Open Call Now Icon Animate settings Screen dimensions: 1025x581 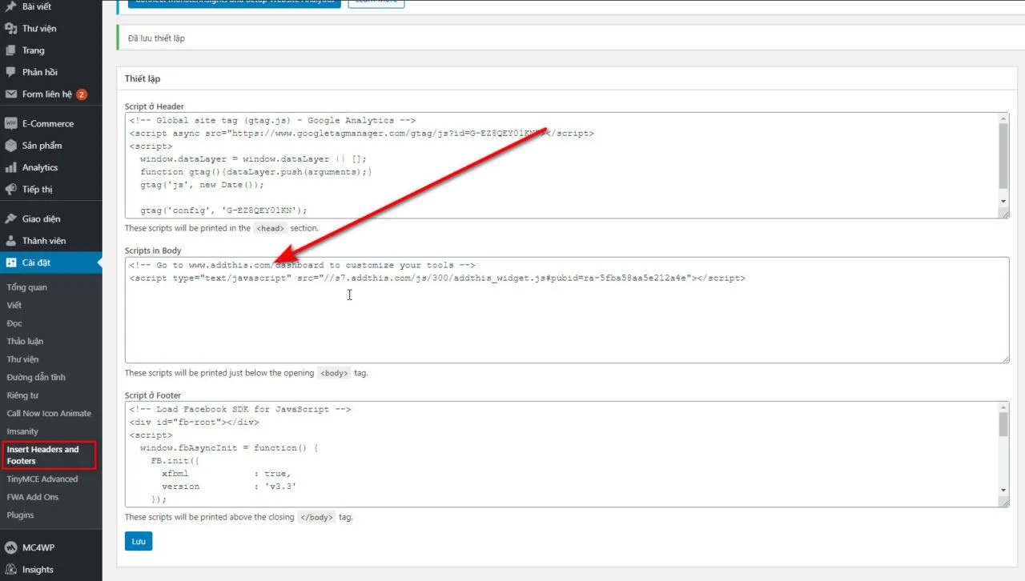[x=49, y=413]
